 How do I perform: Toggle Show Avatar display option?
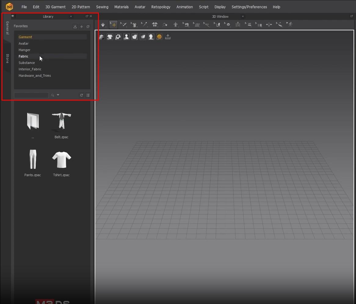pyautogui.click(x=126, y=37)
